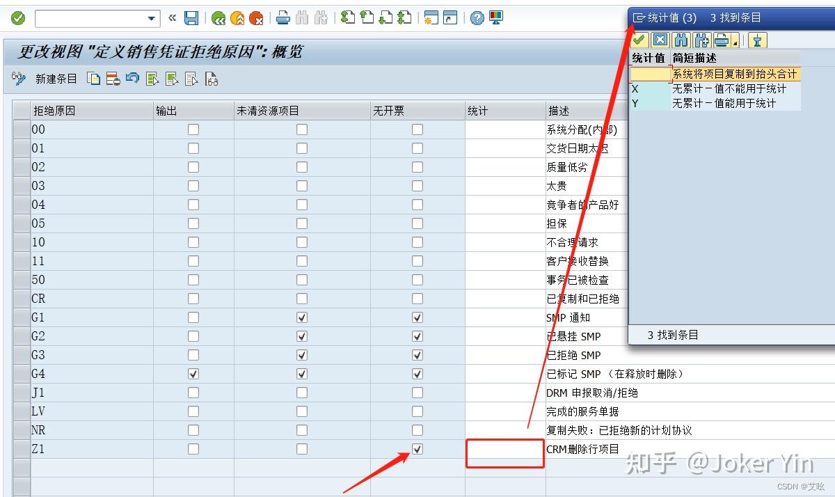
Task: Check 未清资源项目 checkbox for row G1
Action: click(301, 317)
